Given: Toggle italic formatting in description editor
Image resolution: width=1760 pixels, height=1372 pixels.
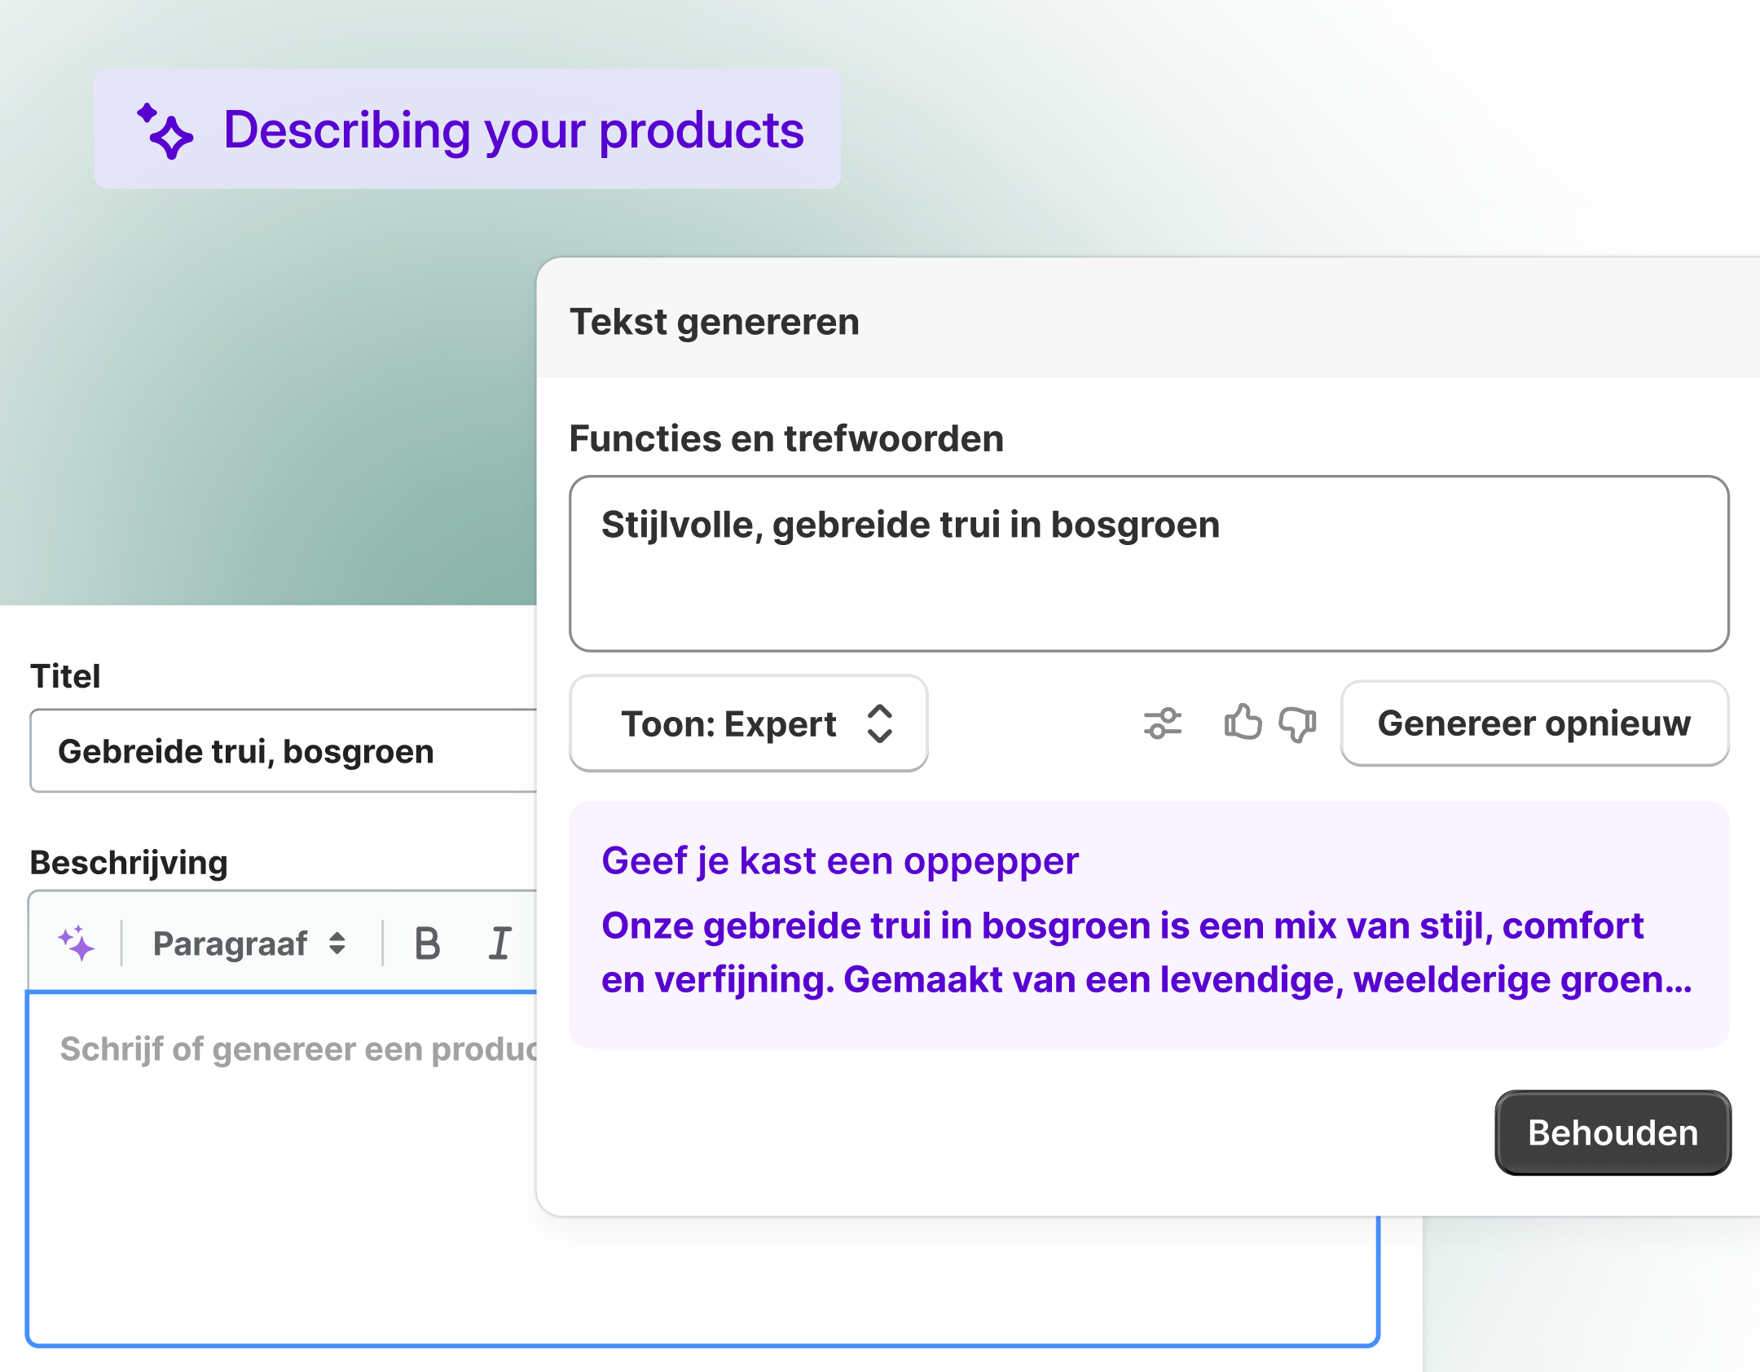Looking at the screenshot, I should click(499, 943).
